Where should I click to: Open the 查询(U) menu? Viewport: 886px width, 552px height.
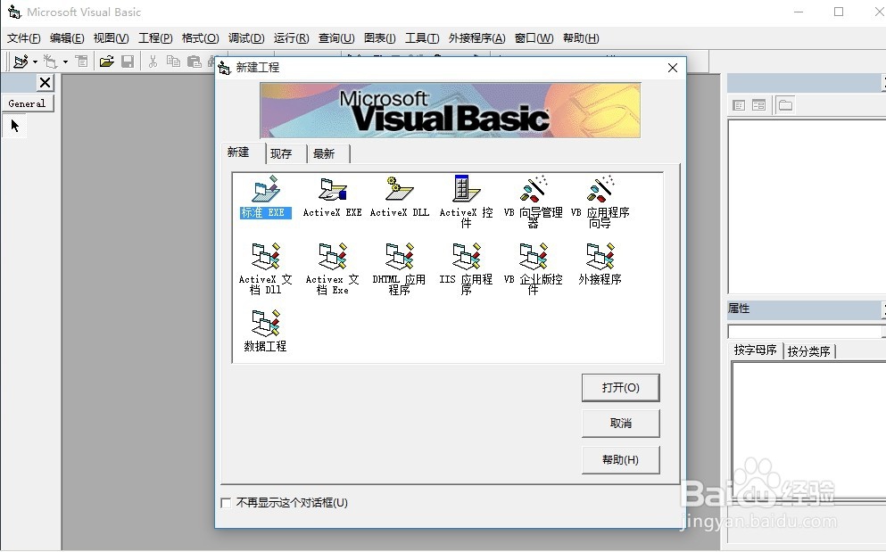(336, 37)
